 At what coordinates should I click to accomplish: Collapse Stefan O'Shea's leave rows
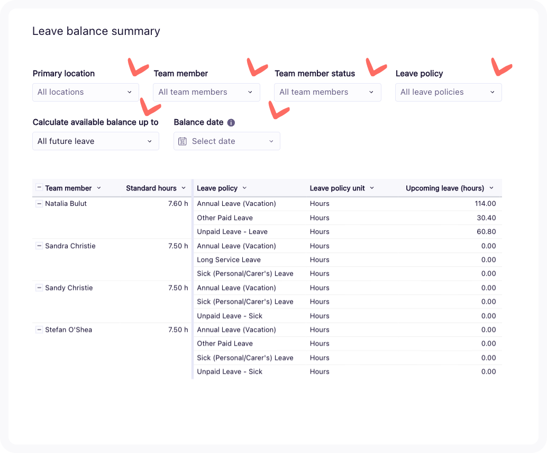[x=39, y=329]
